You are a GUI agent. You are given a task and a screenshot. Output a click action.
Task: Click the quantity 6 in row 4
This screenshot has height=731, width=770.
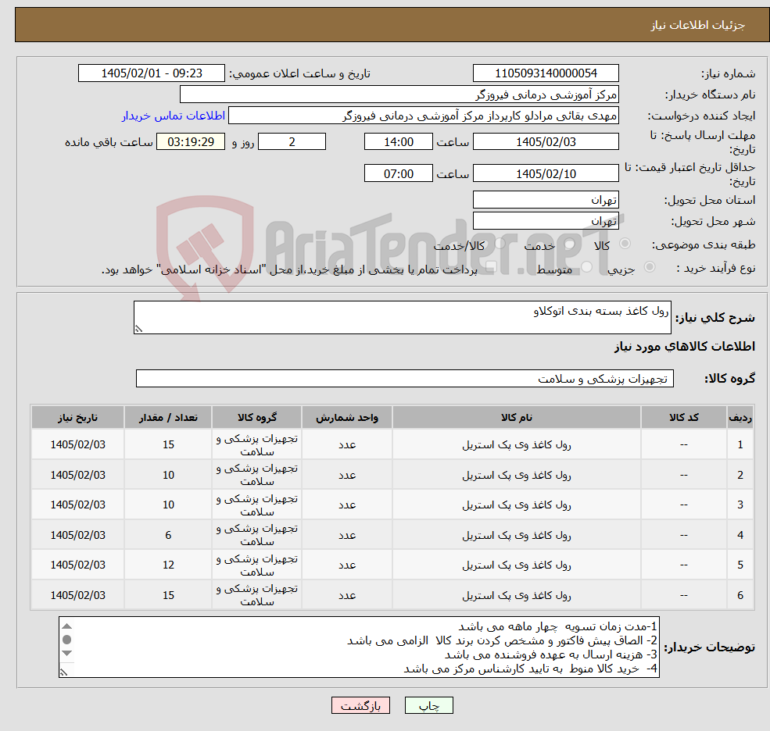point(168,535)
